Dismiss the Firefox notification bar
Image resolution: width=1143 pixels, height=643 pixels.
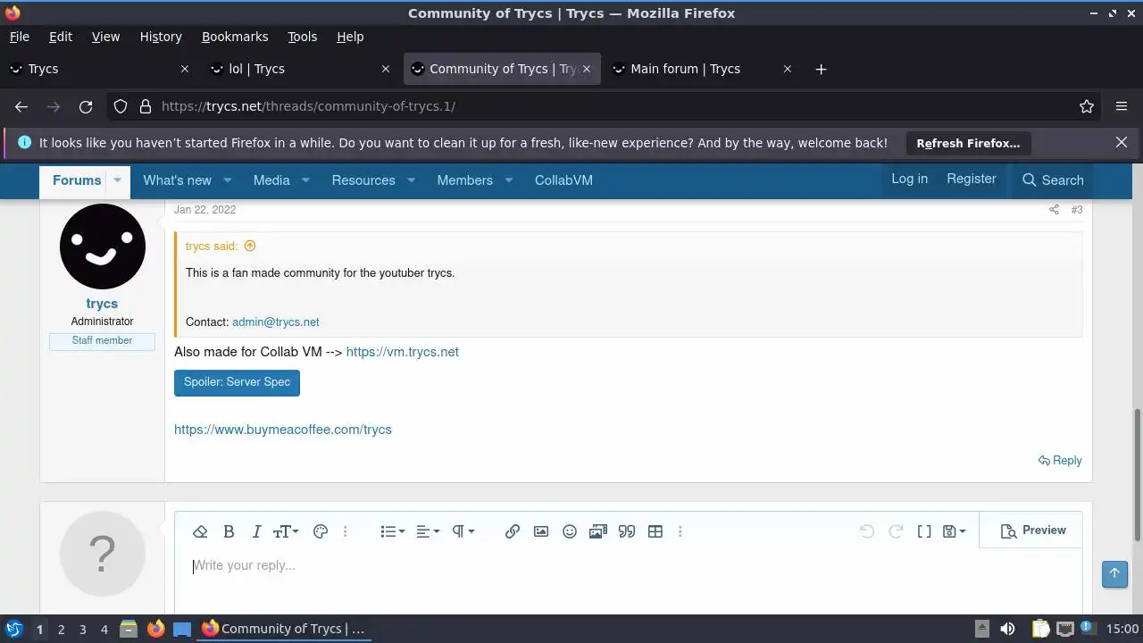(x=1122, y=142)
